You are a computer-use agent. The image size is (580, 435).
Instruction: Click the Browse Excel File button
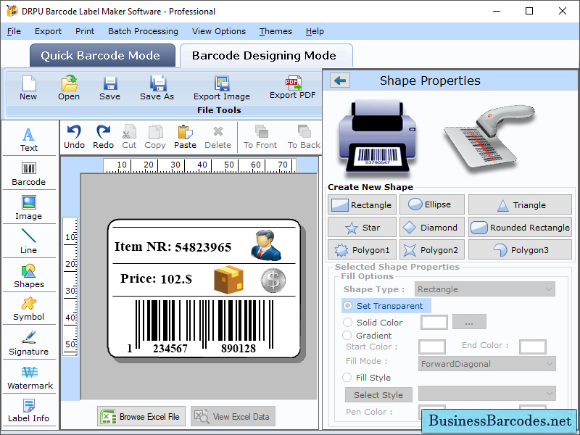pos(141,416)
